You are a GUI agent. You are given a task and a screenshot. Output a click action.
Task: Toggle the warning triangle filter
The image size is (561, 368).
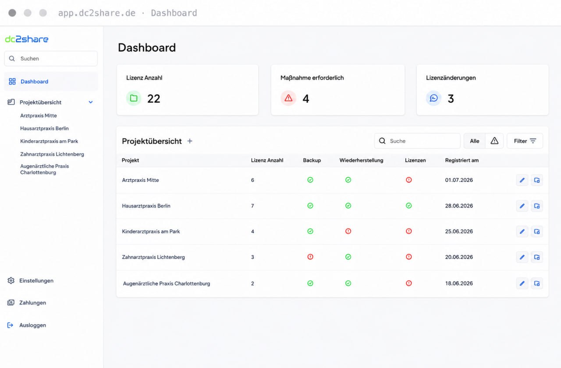click(x=494, y=141)
